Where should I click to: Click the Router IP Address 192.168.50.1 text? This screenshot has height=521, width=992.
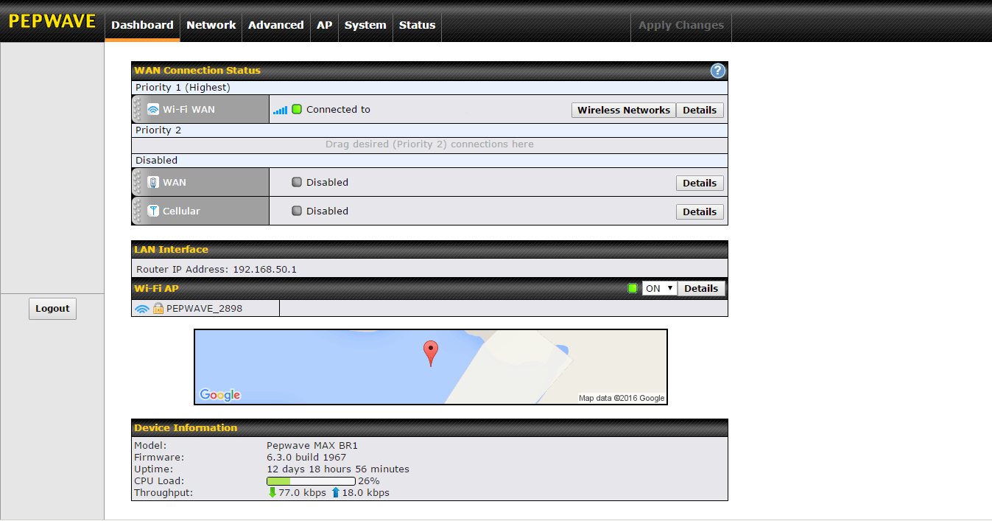[217, 270]
